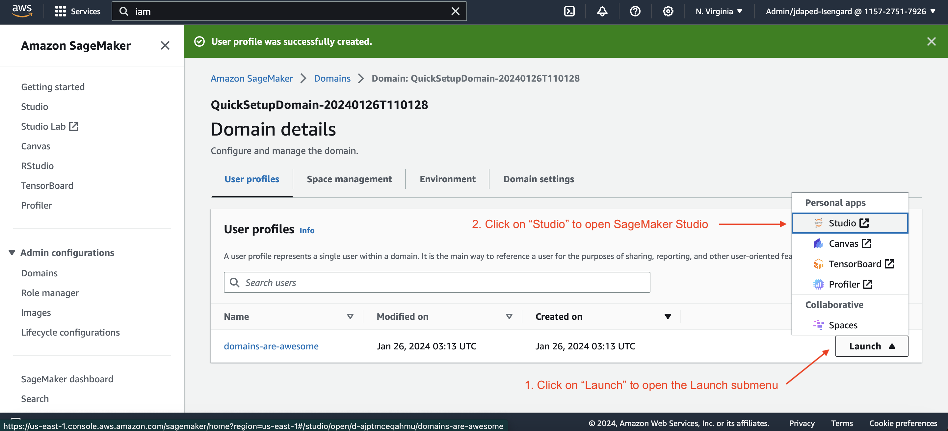
Task: Open the domains-are-awesome user profile link
Action: pos(271,346)
